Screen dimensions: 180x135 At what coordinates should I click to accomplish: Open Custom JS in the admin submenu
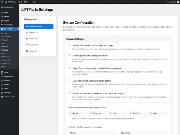pos(5,63)
